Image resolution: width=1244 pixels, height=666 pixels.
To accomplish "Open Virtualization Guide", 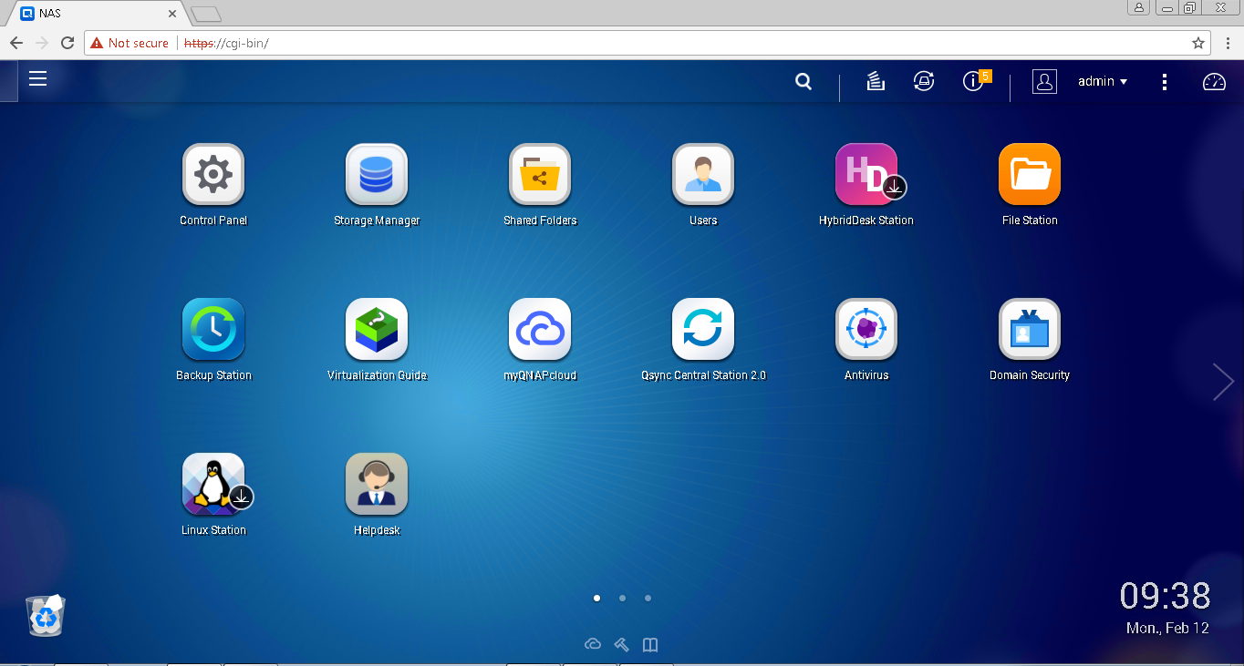I will [377, 329].
